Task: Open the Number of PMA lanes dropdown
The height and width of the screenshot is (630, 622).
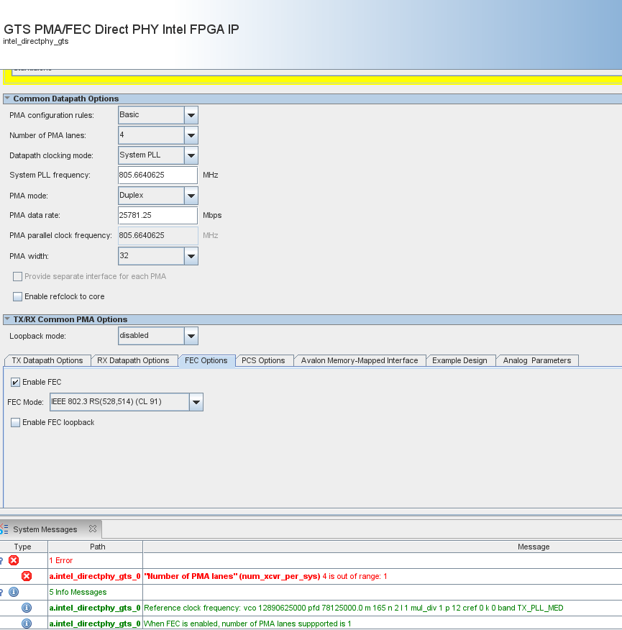Action: pos(191,135)
